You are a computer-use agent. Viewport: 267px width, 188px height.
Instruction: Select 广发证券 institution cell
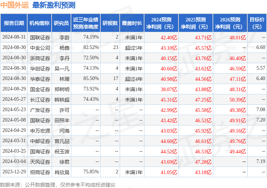pyautogui.click(x=40, y=110)
